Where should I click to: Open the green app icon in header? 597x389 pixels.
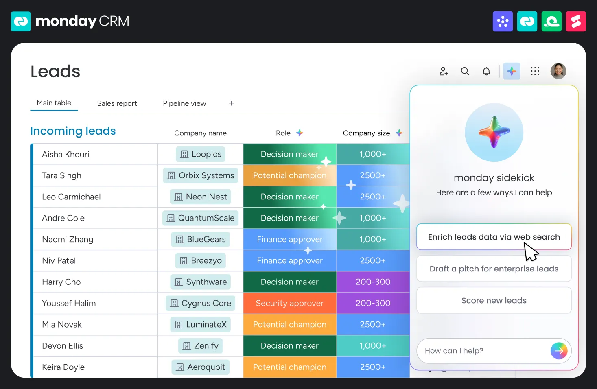(551, 21)
